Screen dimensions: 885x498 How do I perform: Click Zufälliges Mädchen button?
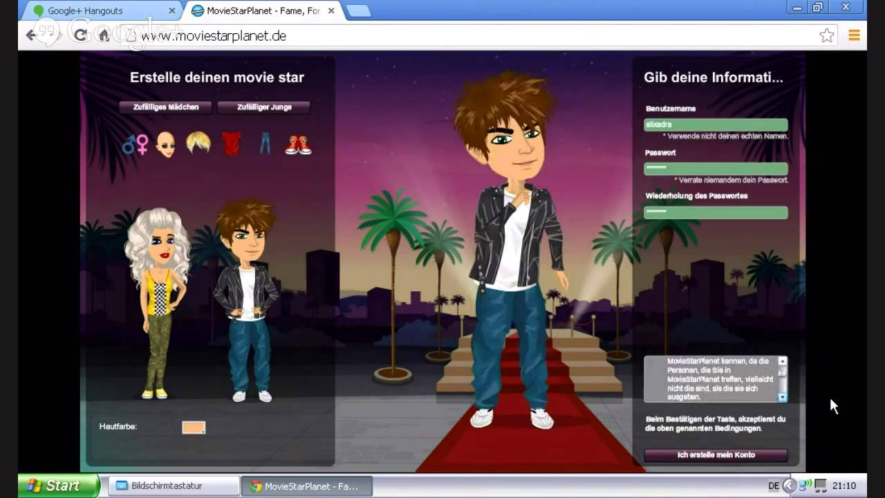166,107
